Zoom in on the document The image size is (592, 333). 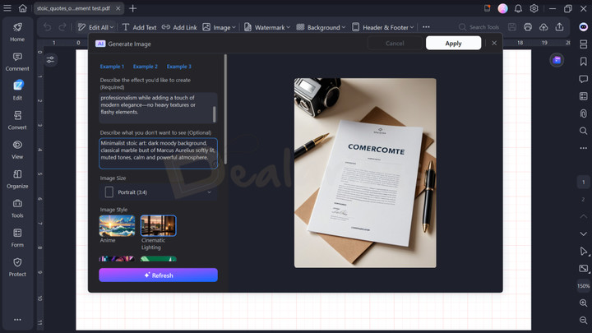[583, 303]
